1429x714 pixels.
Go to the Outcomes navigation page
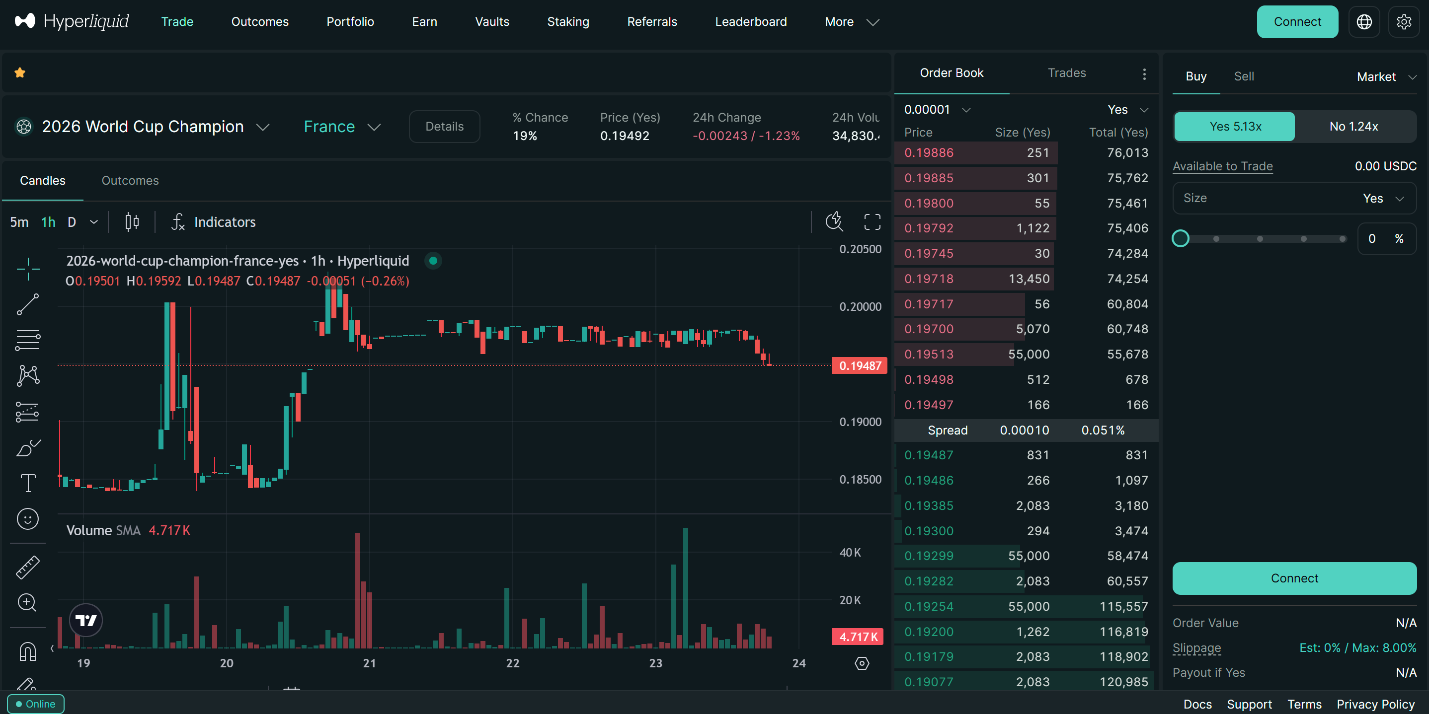tap(260, 22)
